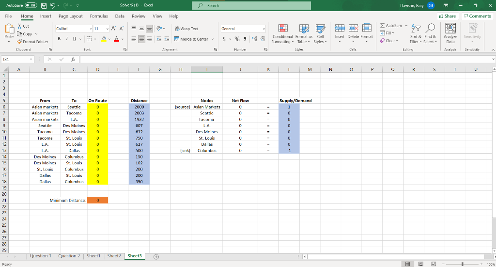Switch to Page Layout view in status bar

pos(421,264)
